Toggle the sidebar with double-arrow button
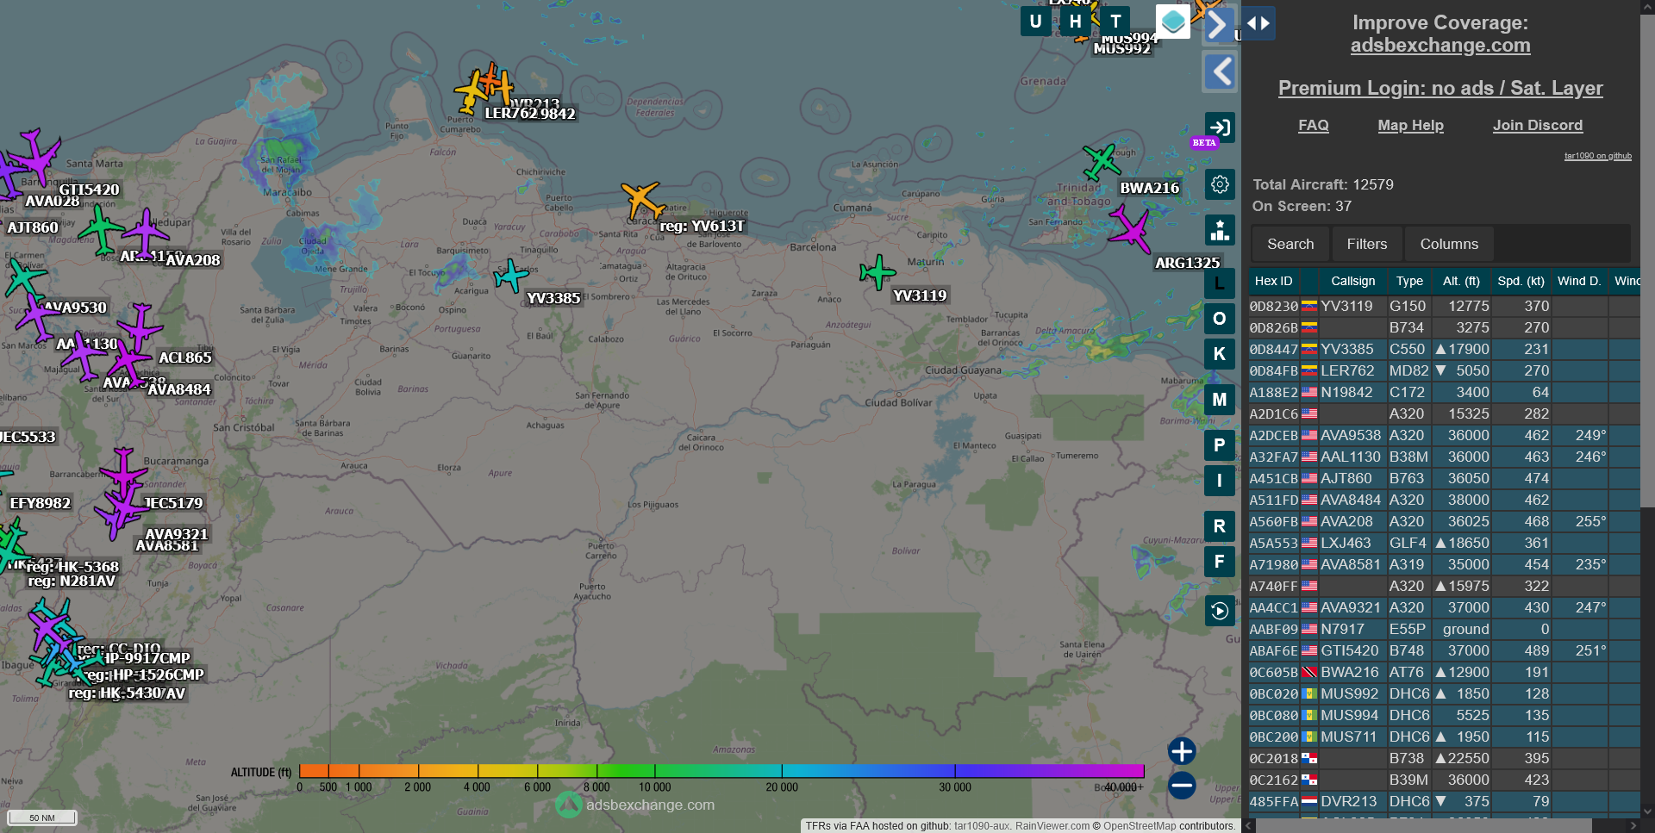The height and width of the screenshot is (833, 1655). [1258, 23]
